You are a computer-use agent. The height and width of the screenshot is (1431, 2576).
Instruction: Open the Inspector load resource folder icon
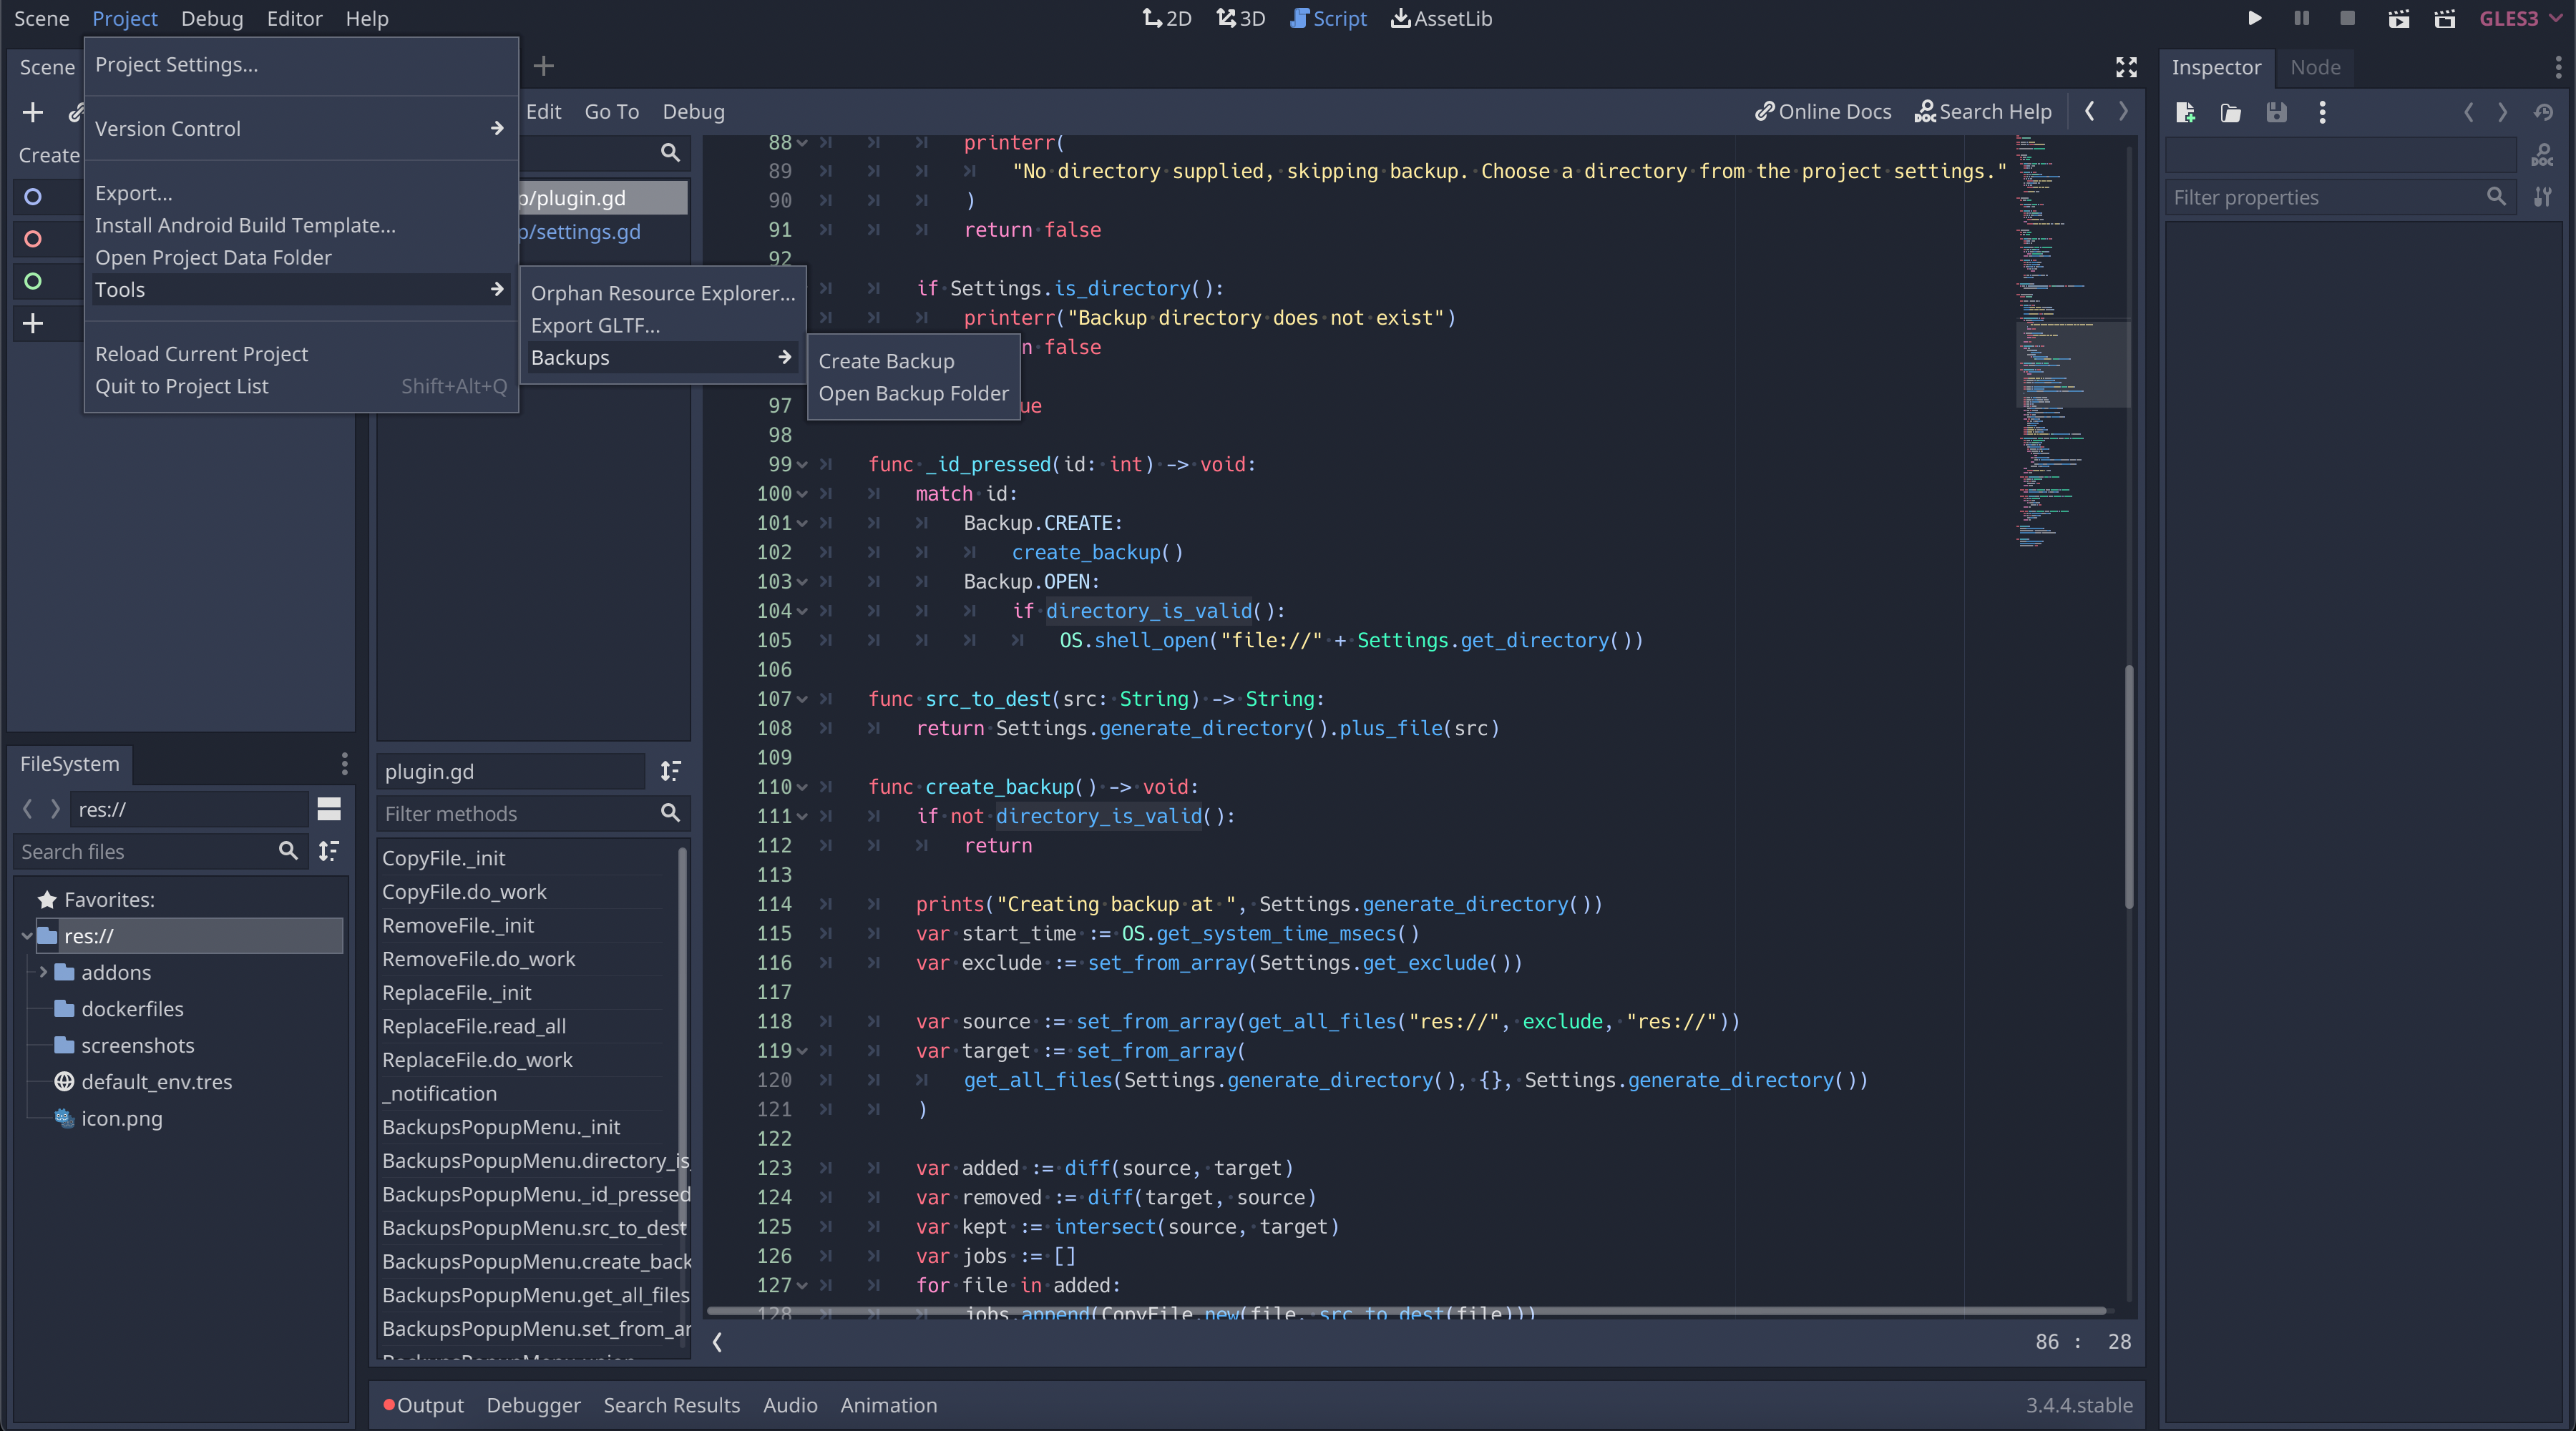[x=2230, y=112]
